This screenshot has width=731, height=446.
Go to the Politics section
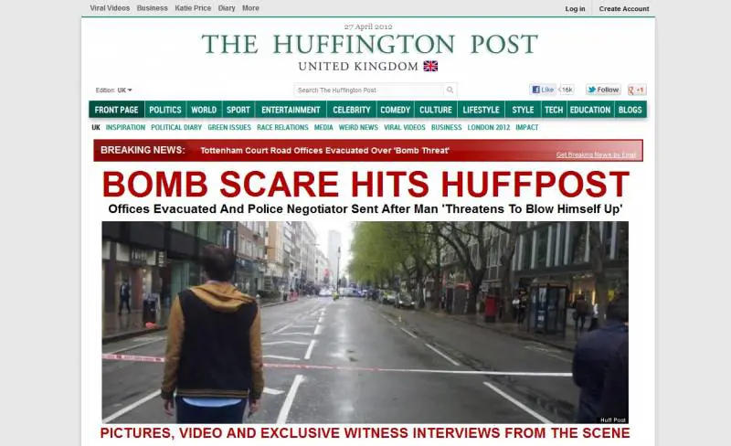point(165,110)
